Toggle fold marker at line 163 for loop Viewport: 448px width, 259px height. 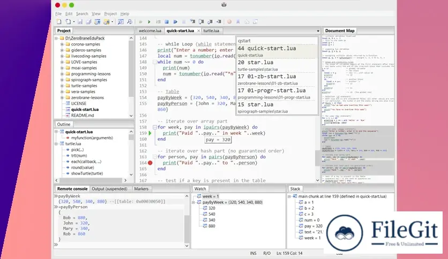point(154,157)
